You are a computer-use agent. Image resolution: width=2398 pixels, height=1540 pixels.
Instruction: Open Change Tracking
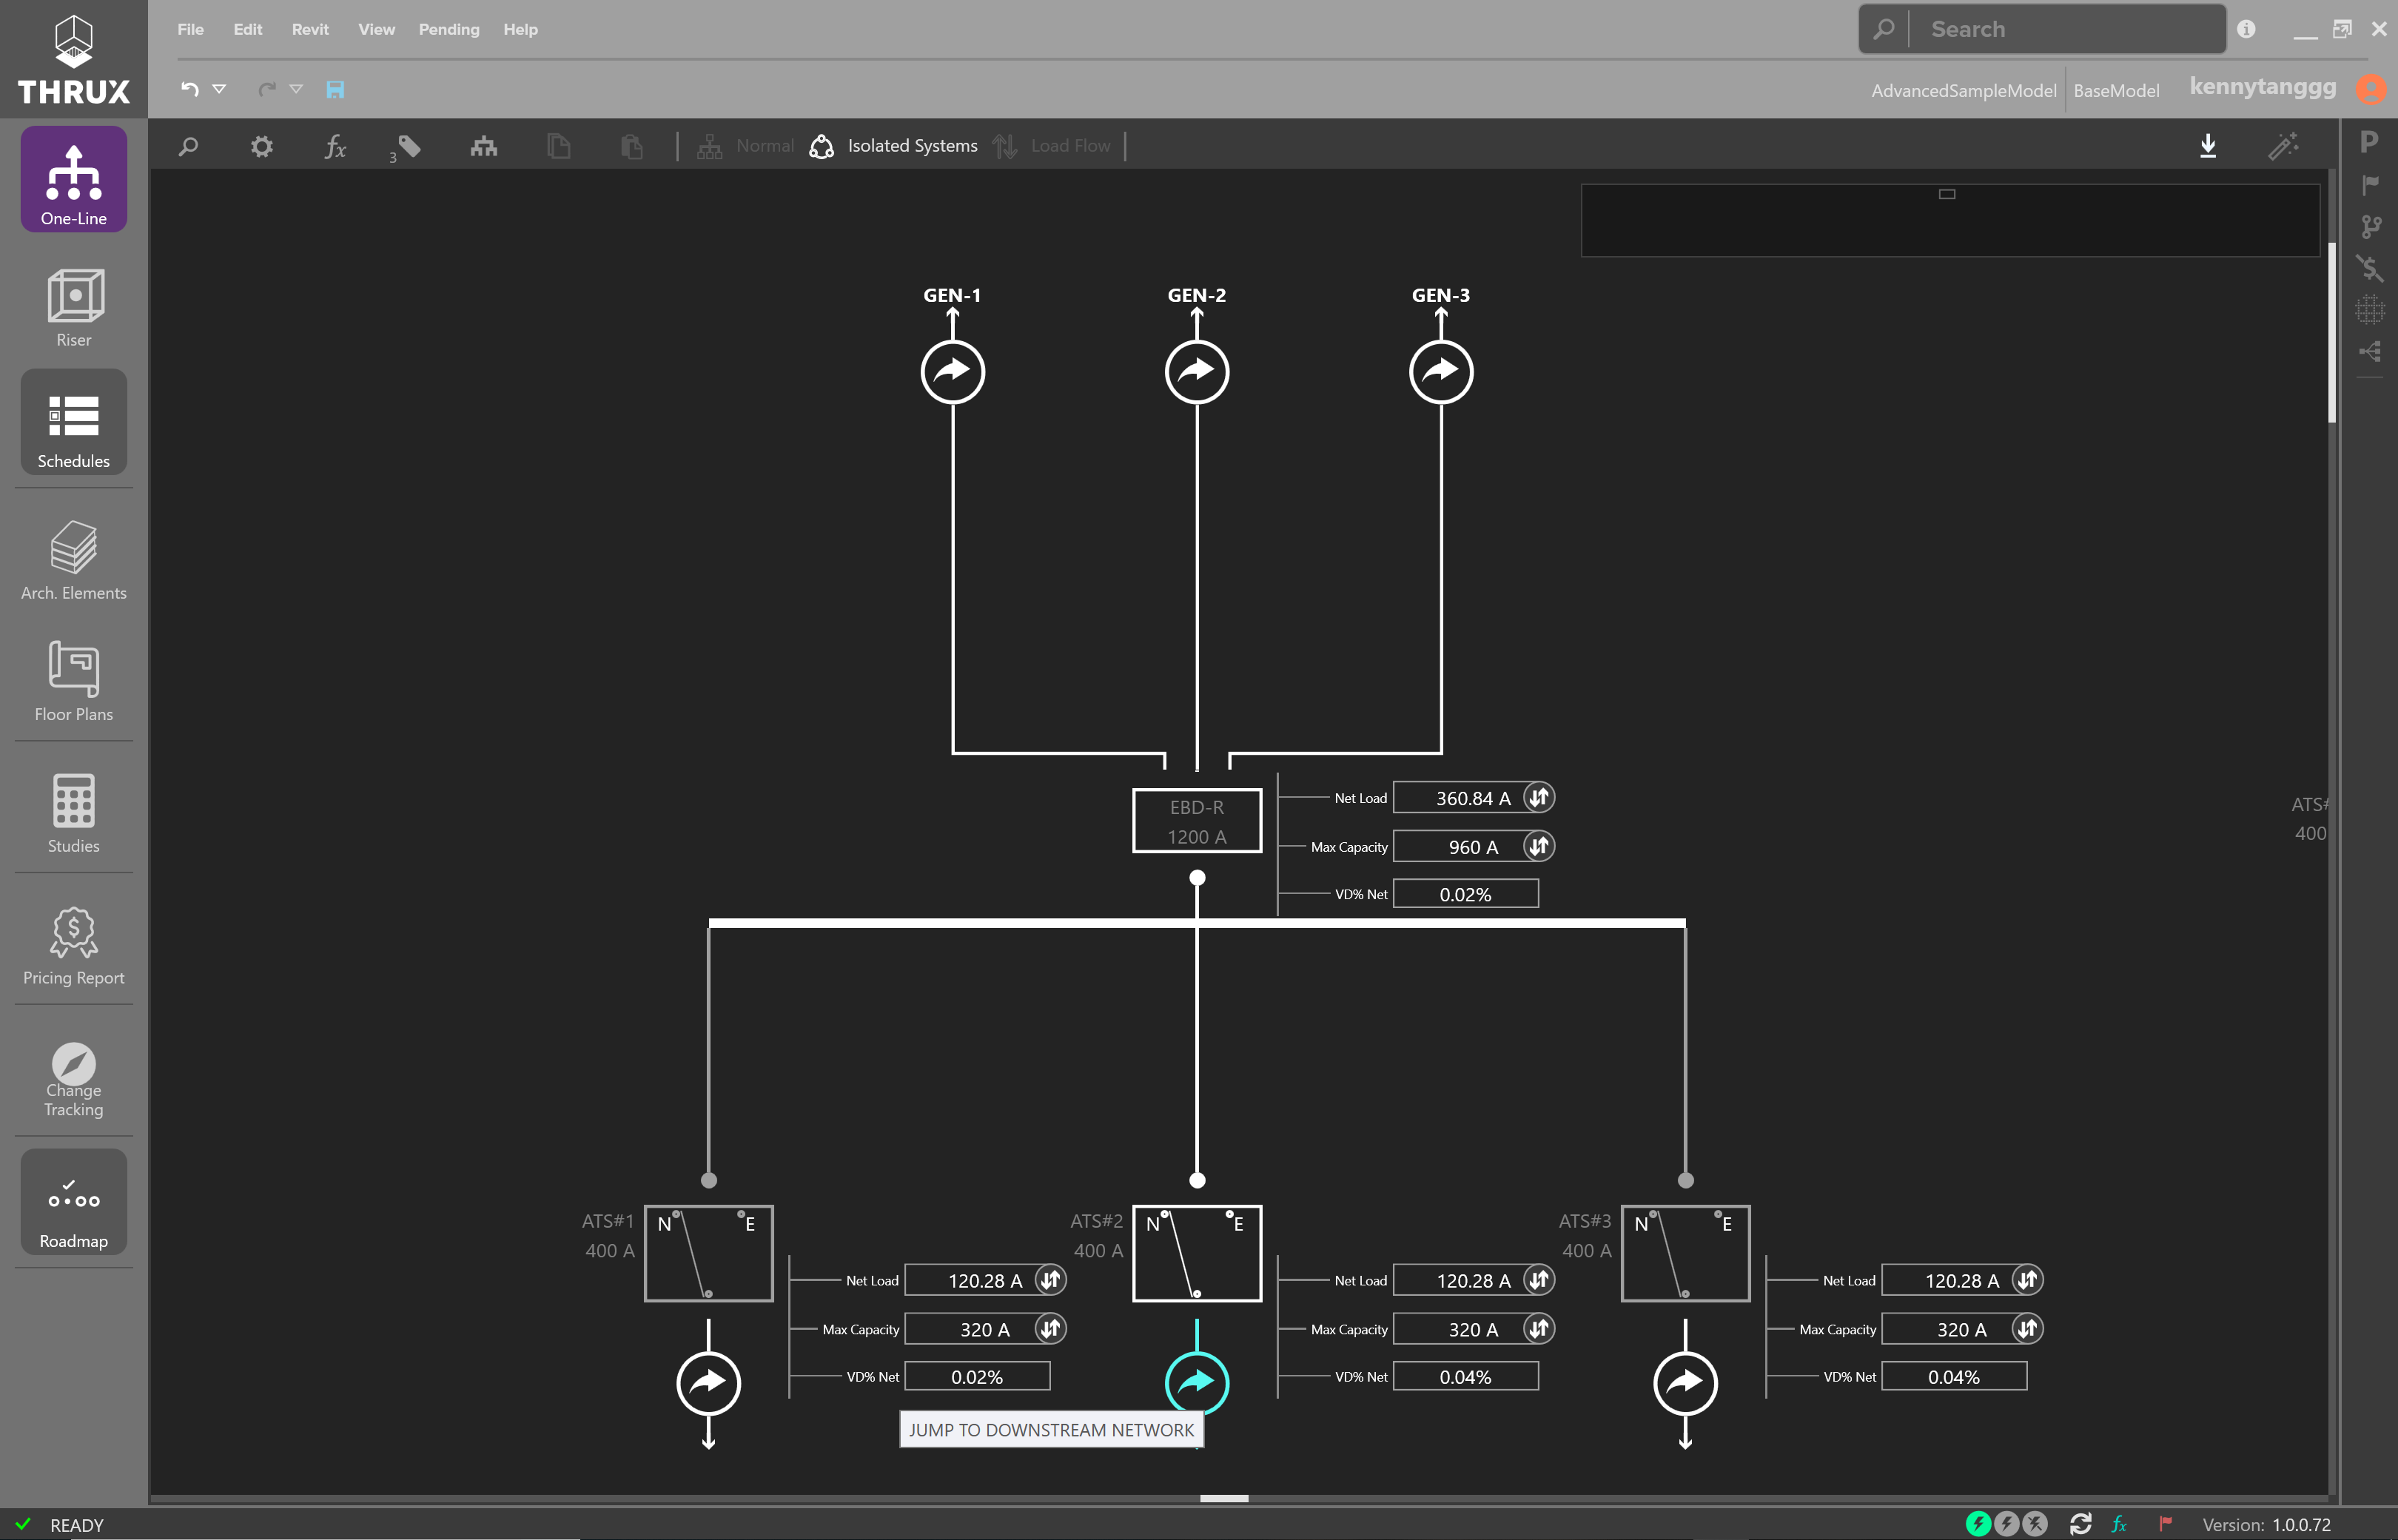click(x=73, y=1079)
